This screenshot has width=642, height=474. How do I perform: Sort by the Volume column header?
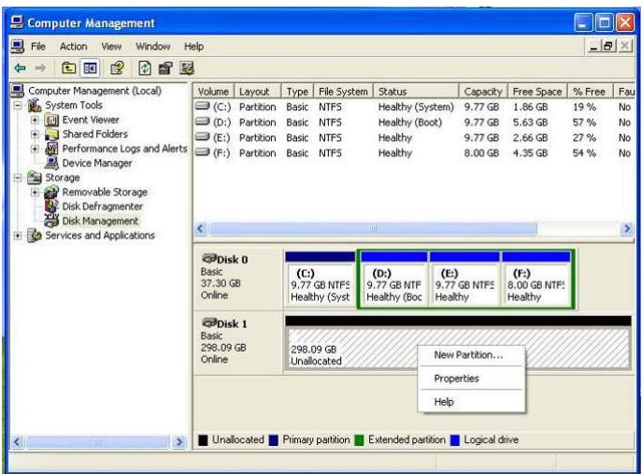coord(213,92)
